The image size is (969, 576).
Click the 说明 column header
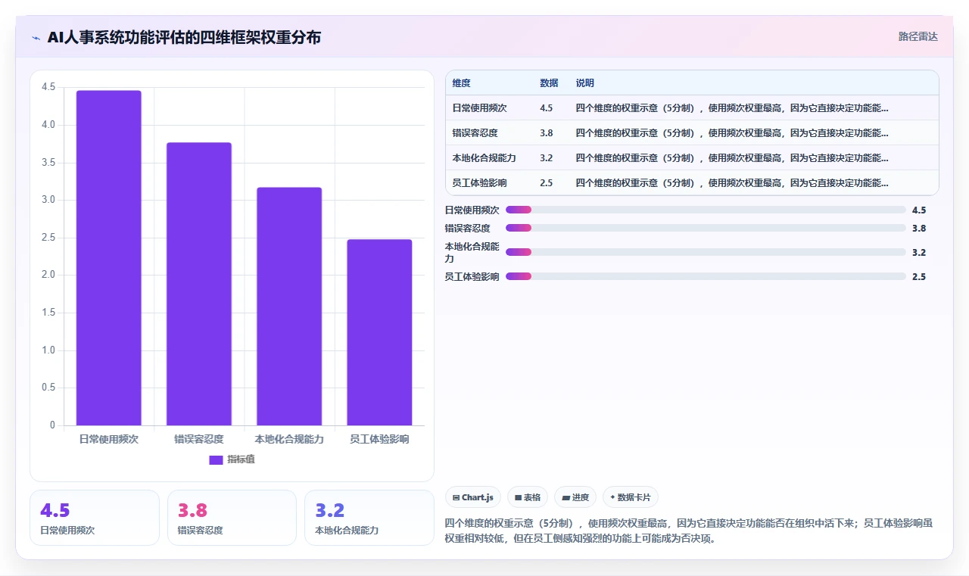click(585, 83)
